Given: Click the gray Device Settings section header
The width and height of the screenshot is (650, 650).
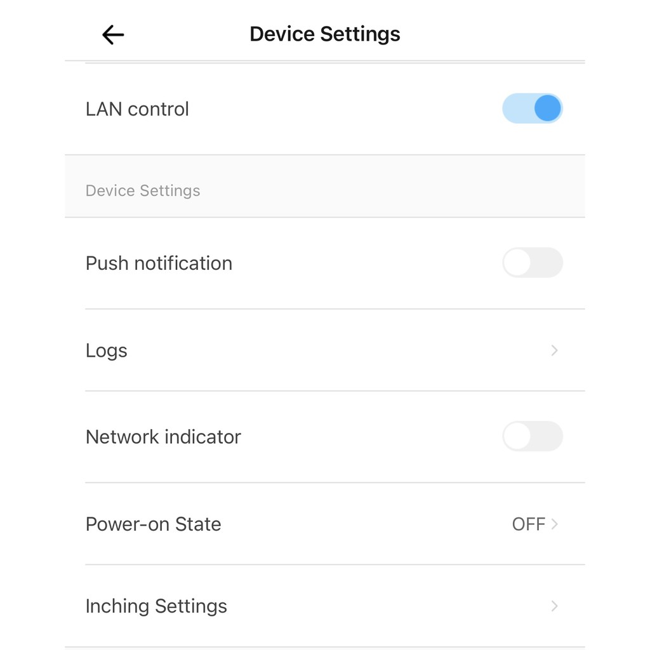Looking at the screenshot, I should click(143, 190).
